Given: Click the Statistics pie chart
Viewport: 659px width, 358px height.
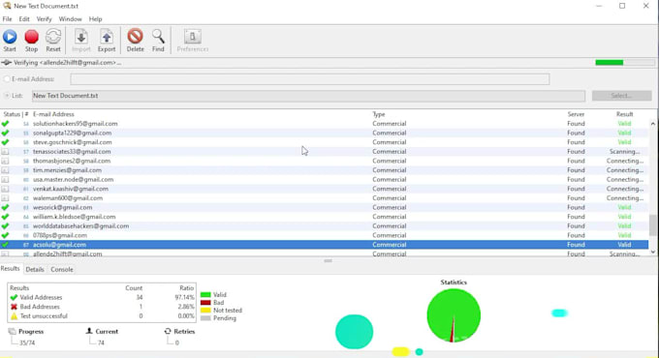Looking at the screenshot, I should click(x=454, y=315).
